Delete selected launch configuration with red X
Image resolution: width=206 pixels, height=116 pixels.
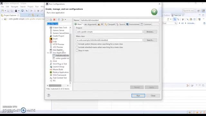[54, 20]
